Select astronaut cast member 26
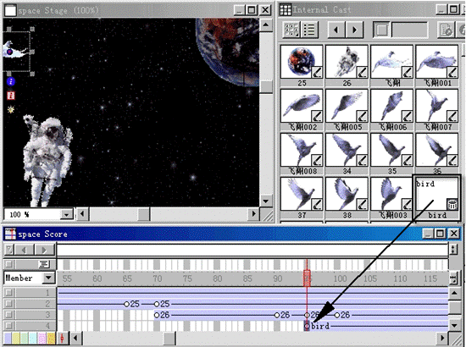Screen dimensions: 466x347 tap(347, 66)
